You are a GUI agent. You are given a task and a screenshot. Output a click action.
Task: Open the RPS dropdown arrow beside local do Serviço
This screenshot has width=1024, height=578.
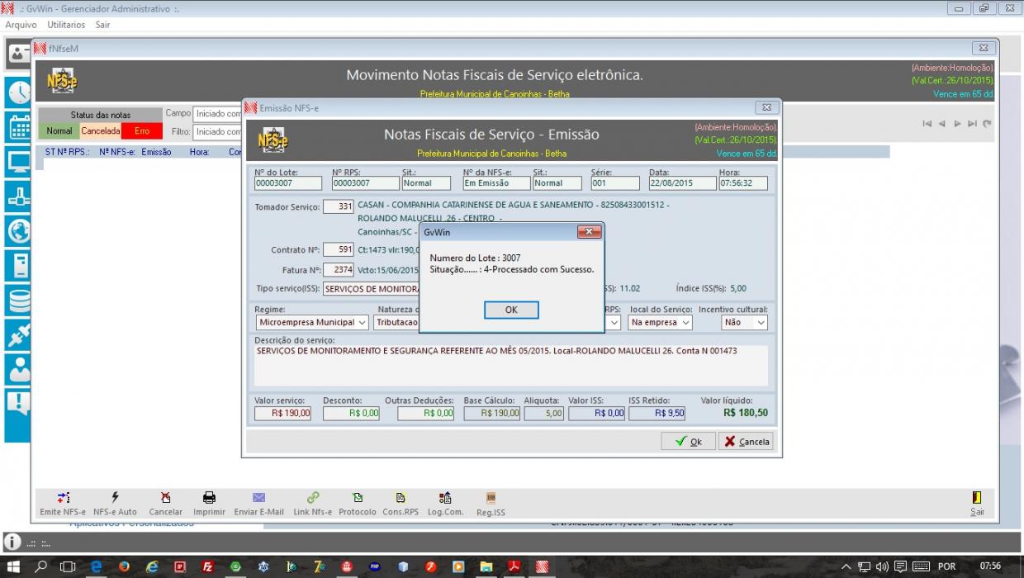point(614,323)
